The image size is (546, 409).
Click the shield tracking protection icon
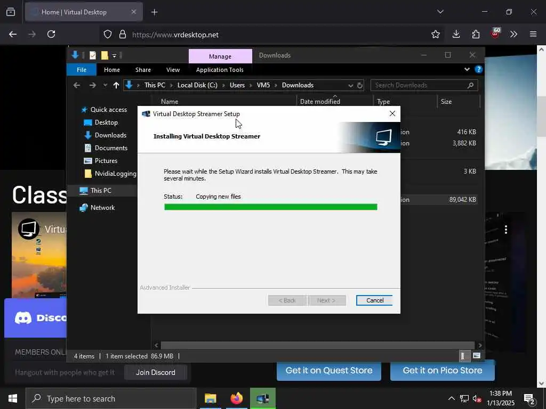pyautogui.click(x=108, y=35)
